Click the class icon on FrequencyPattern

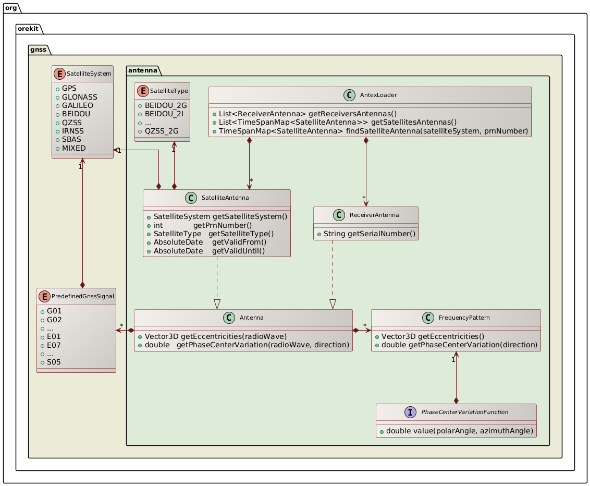[429, 317]
